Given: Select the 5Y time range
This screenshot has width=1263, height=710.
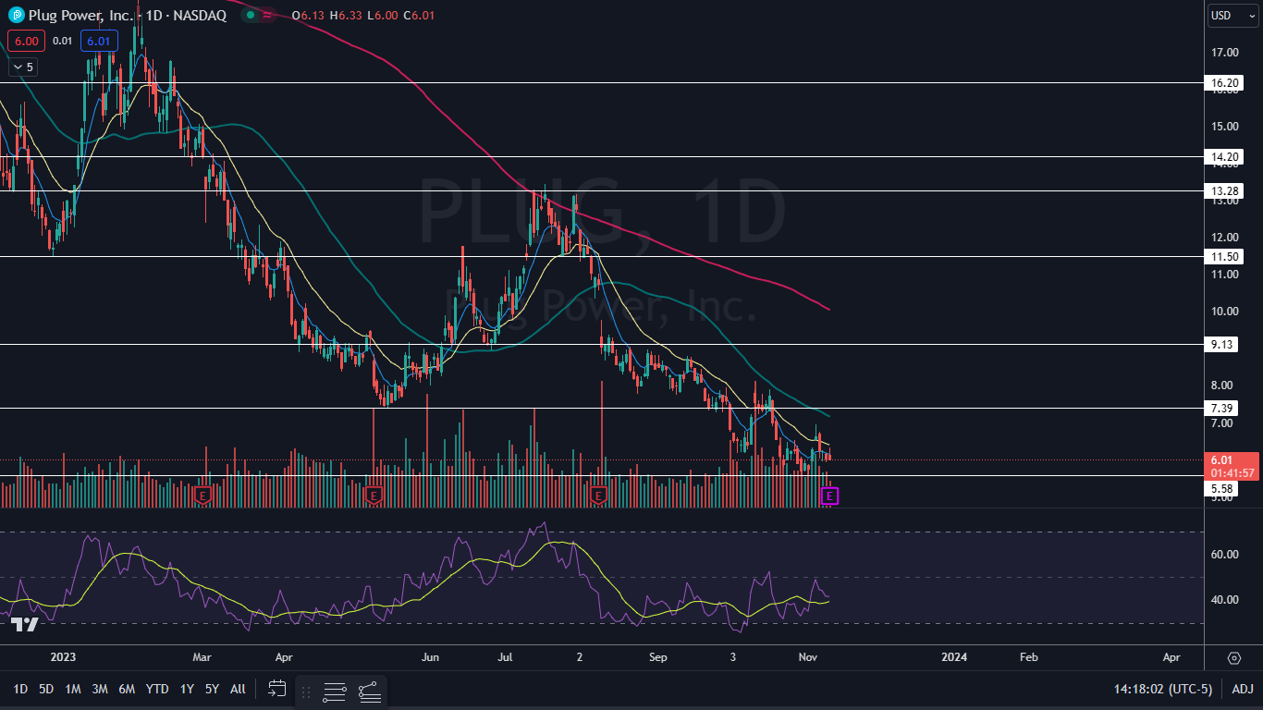Looking at the screenshot, I should 212,688.
